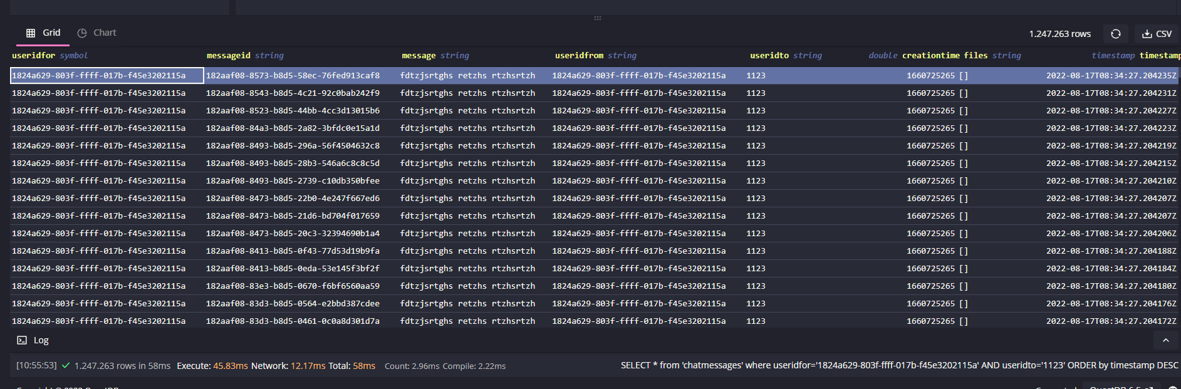
Task: Click the [10:55:53] log timestamp
Action: coord(36,365)
